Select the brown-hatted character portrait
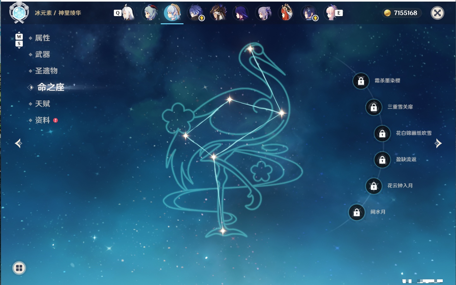Image resolution: width=456 pixels, height=285 pixels. tap(219, 13)
